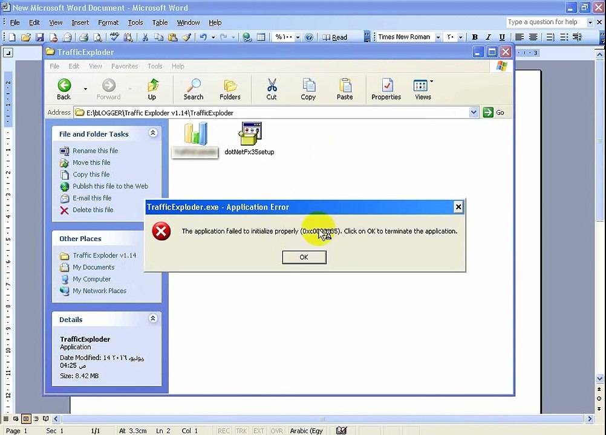Click Word's Save diskette icon
The width and height of the screenshot is (606, 435).
(x=39, y=37)
